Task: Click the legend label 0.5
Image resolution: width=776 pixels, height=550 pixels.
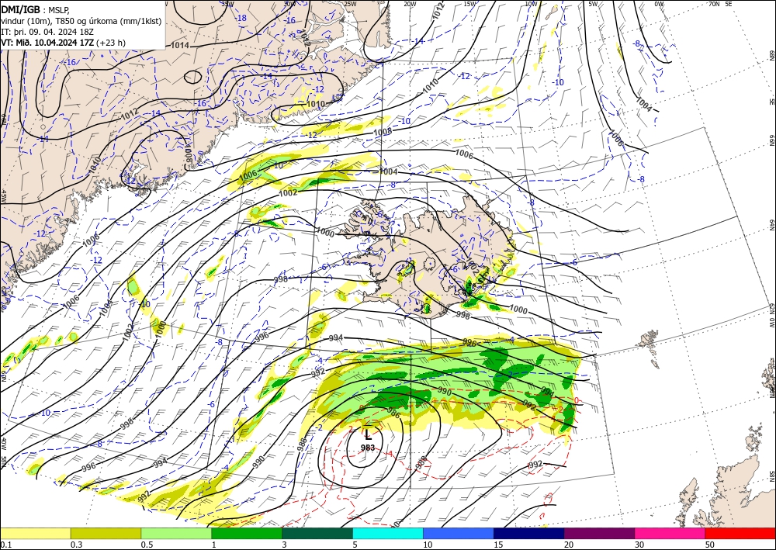Action: 147,545
